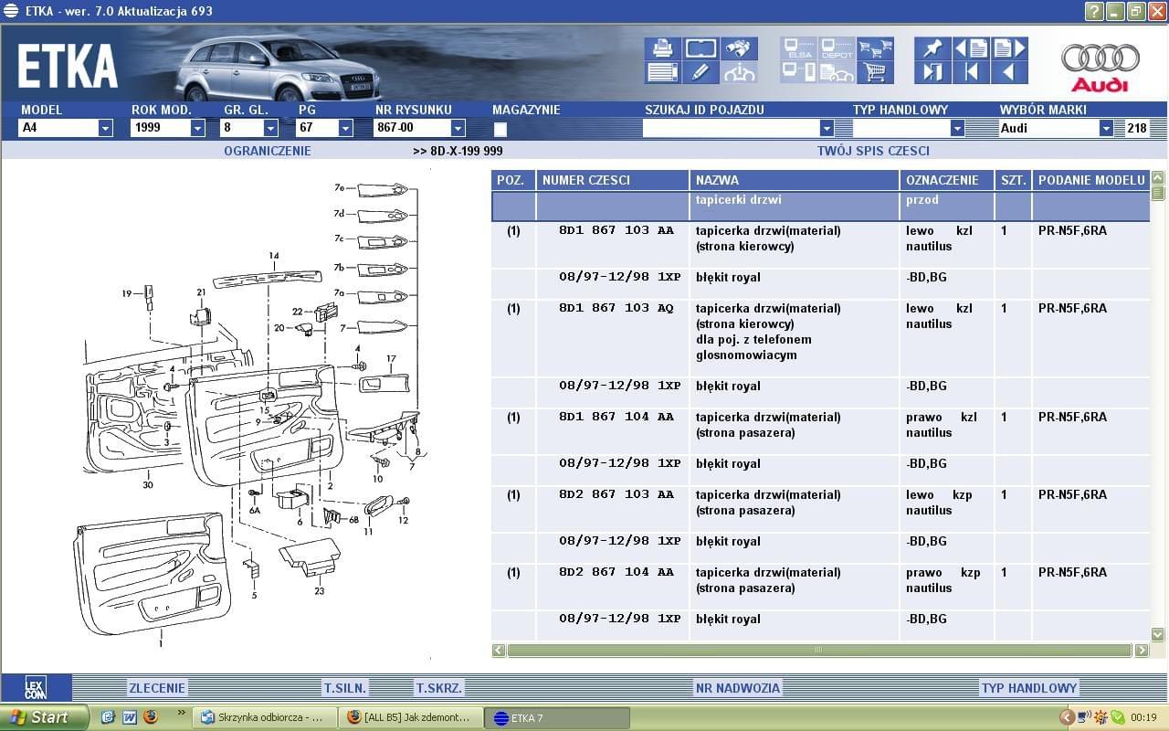Open the ELSA link icon
1169x731 pixels.
click(799, 48)
